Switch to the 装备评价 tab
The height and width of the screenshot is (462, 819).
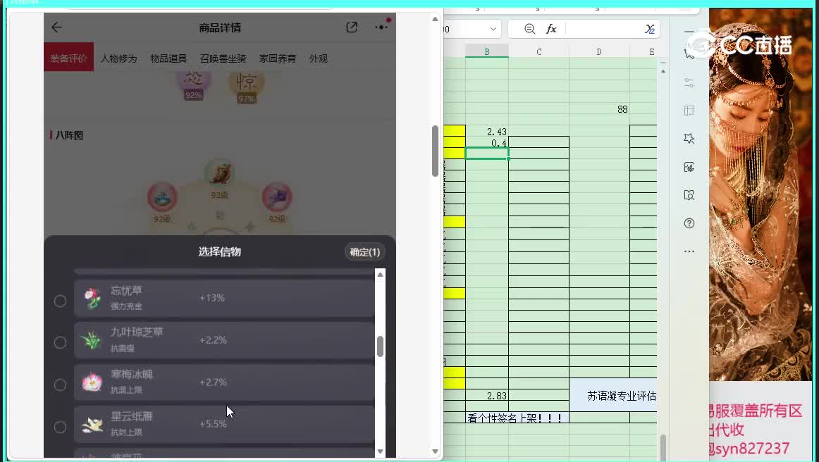tap(68, 58)
